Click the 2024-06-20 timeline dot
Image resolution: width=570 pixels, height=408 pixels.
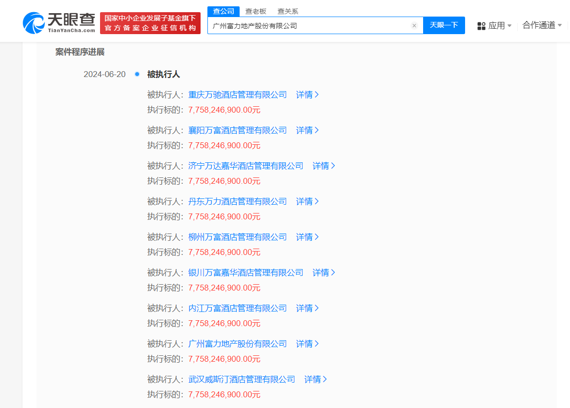click(x=137, y=74)
